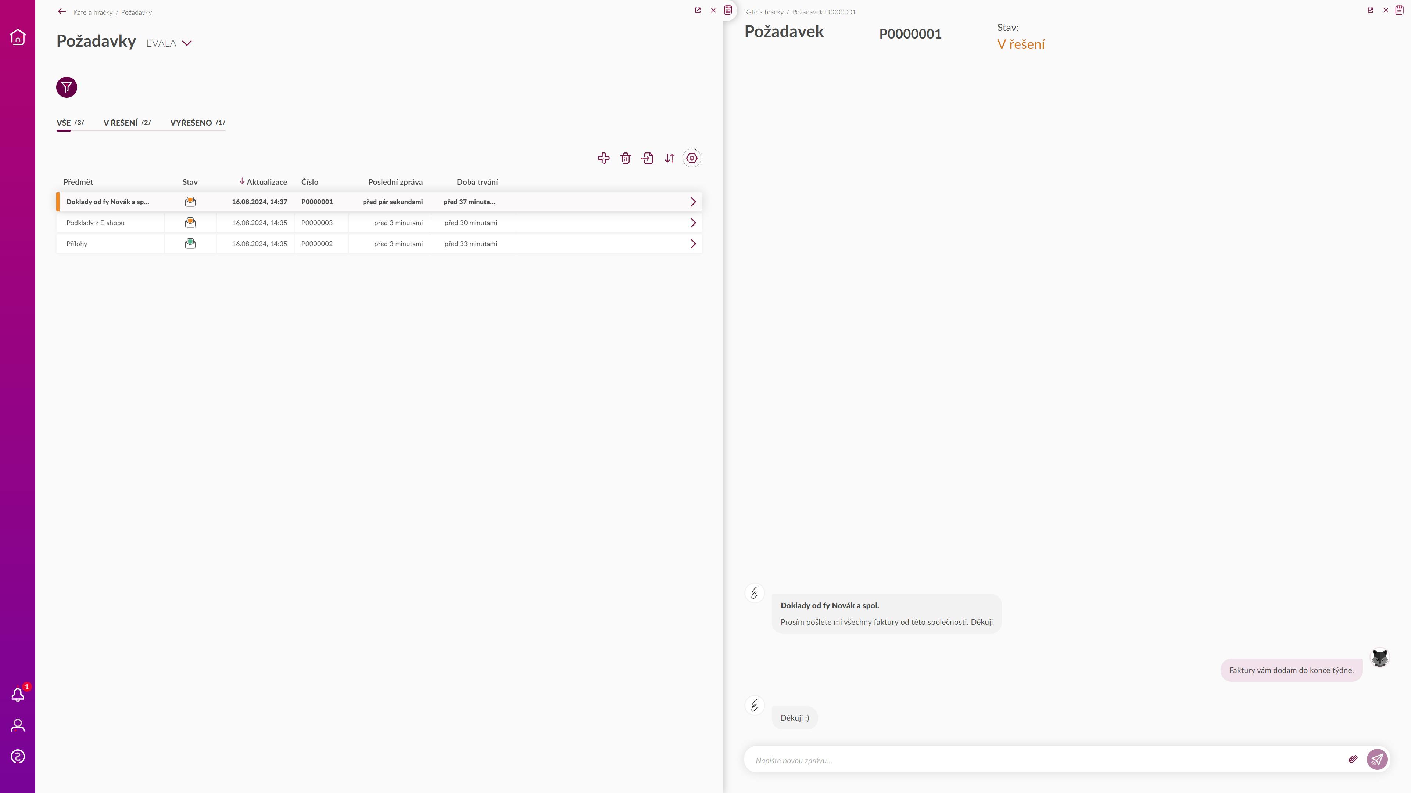Click the před pár sekundami cell
The image size is (1411, 793).
[x=393, y=202]
